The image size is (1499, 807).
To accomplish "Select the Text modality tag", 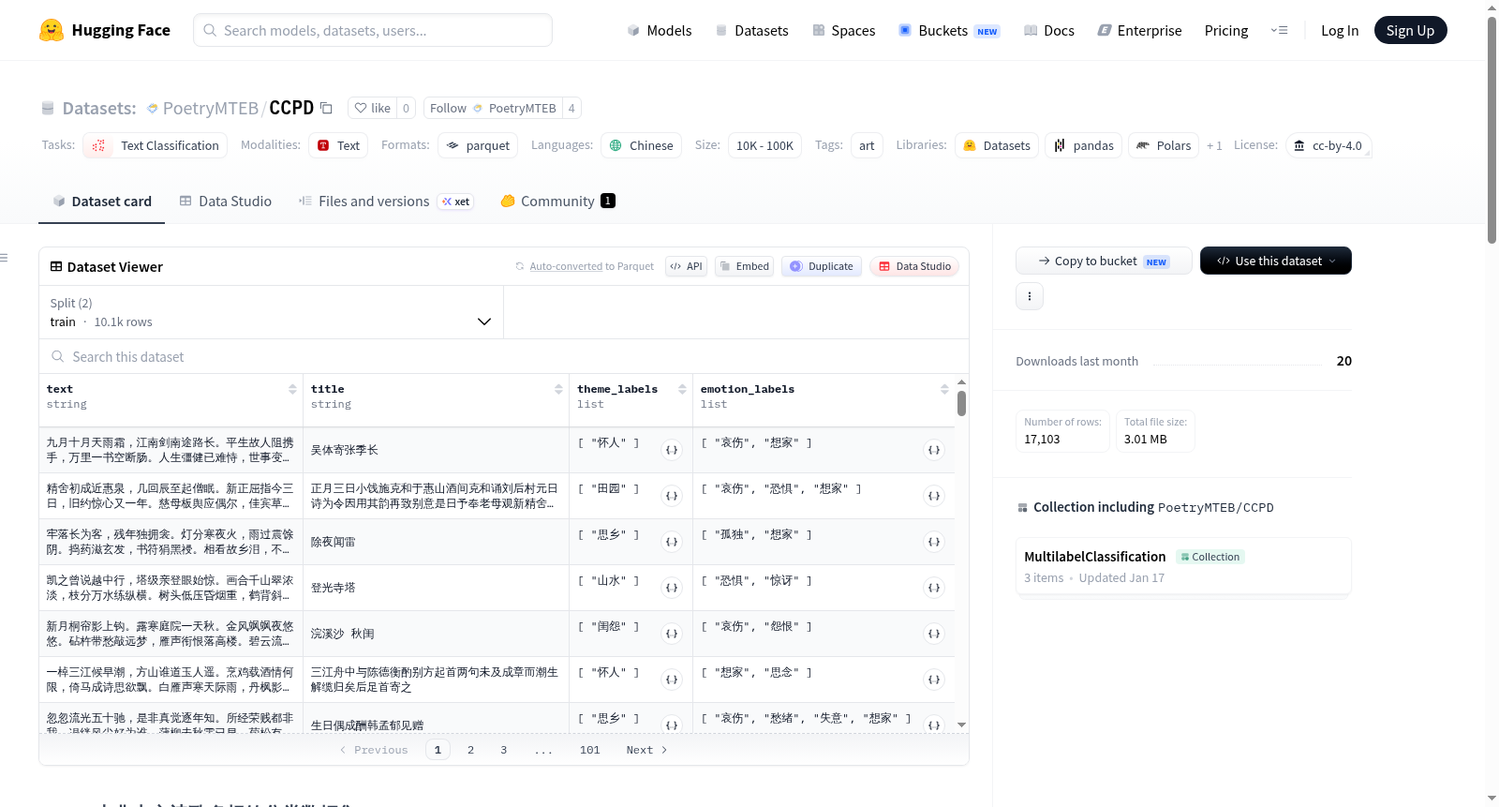I will [x=338, y=145].
